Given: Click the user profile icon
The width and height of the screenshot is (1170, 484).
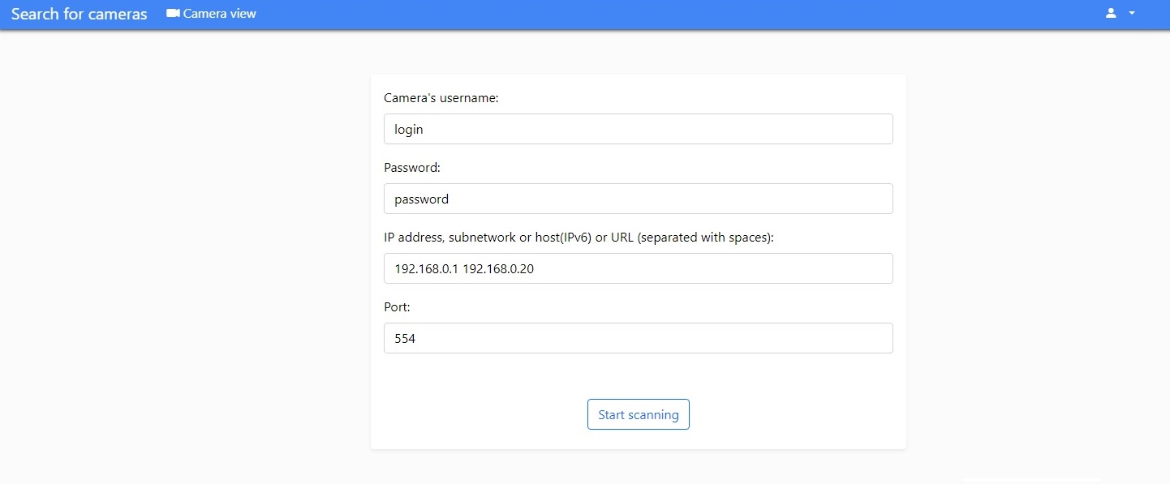Looking at the screenshot, I should click(1112, 14).
